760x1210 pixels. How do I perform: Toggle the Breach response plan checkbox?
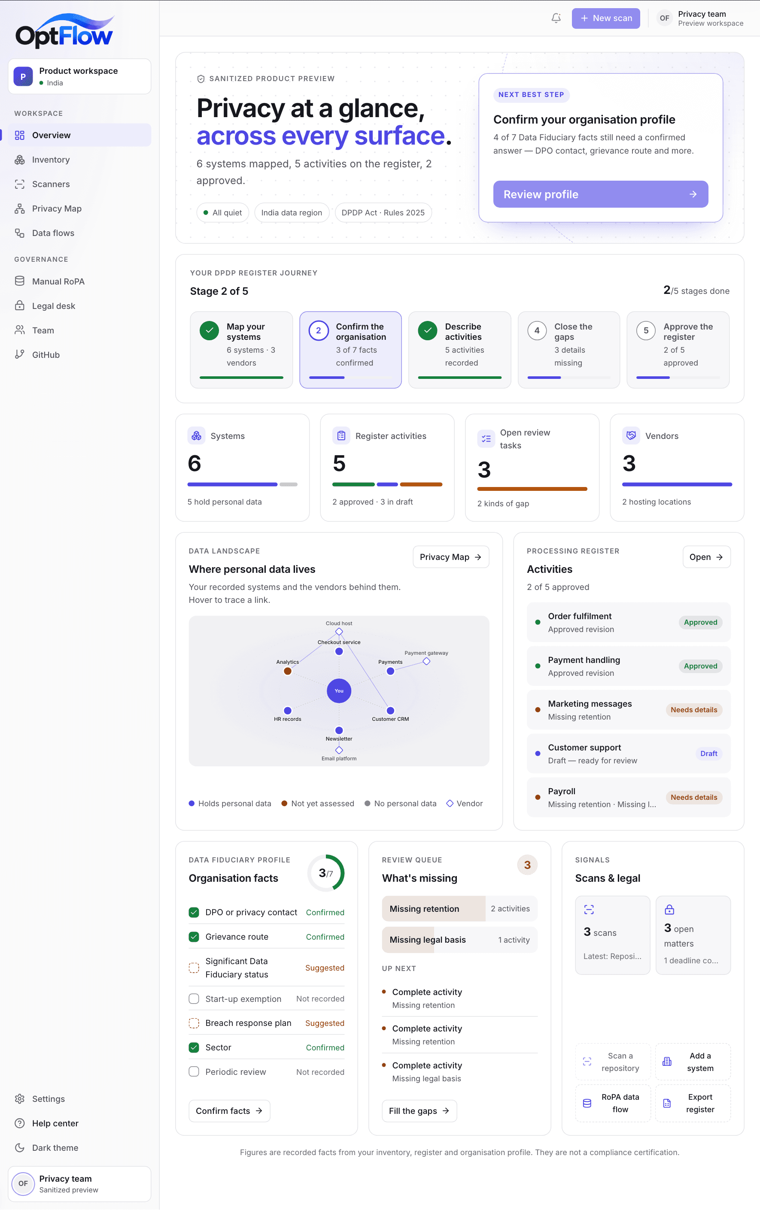coord(194,1023)
